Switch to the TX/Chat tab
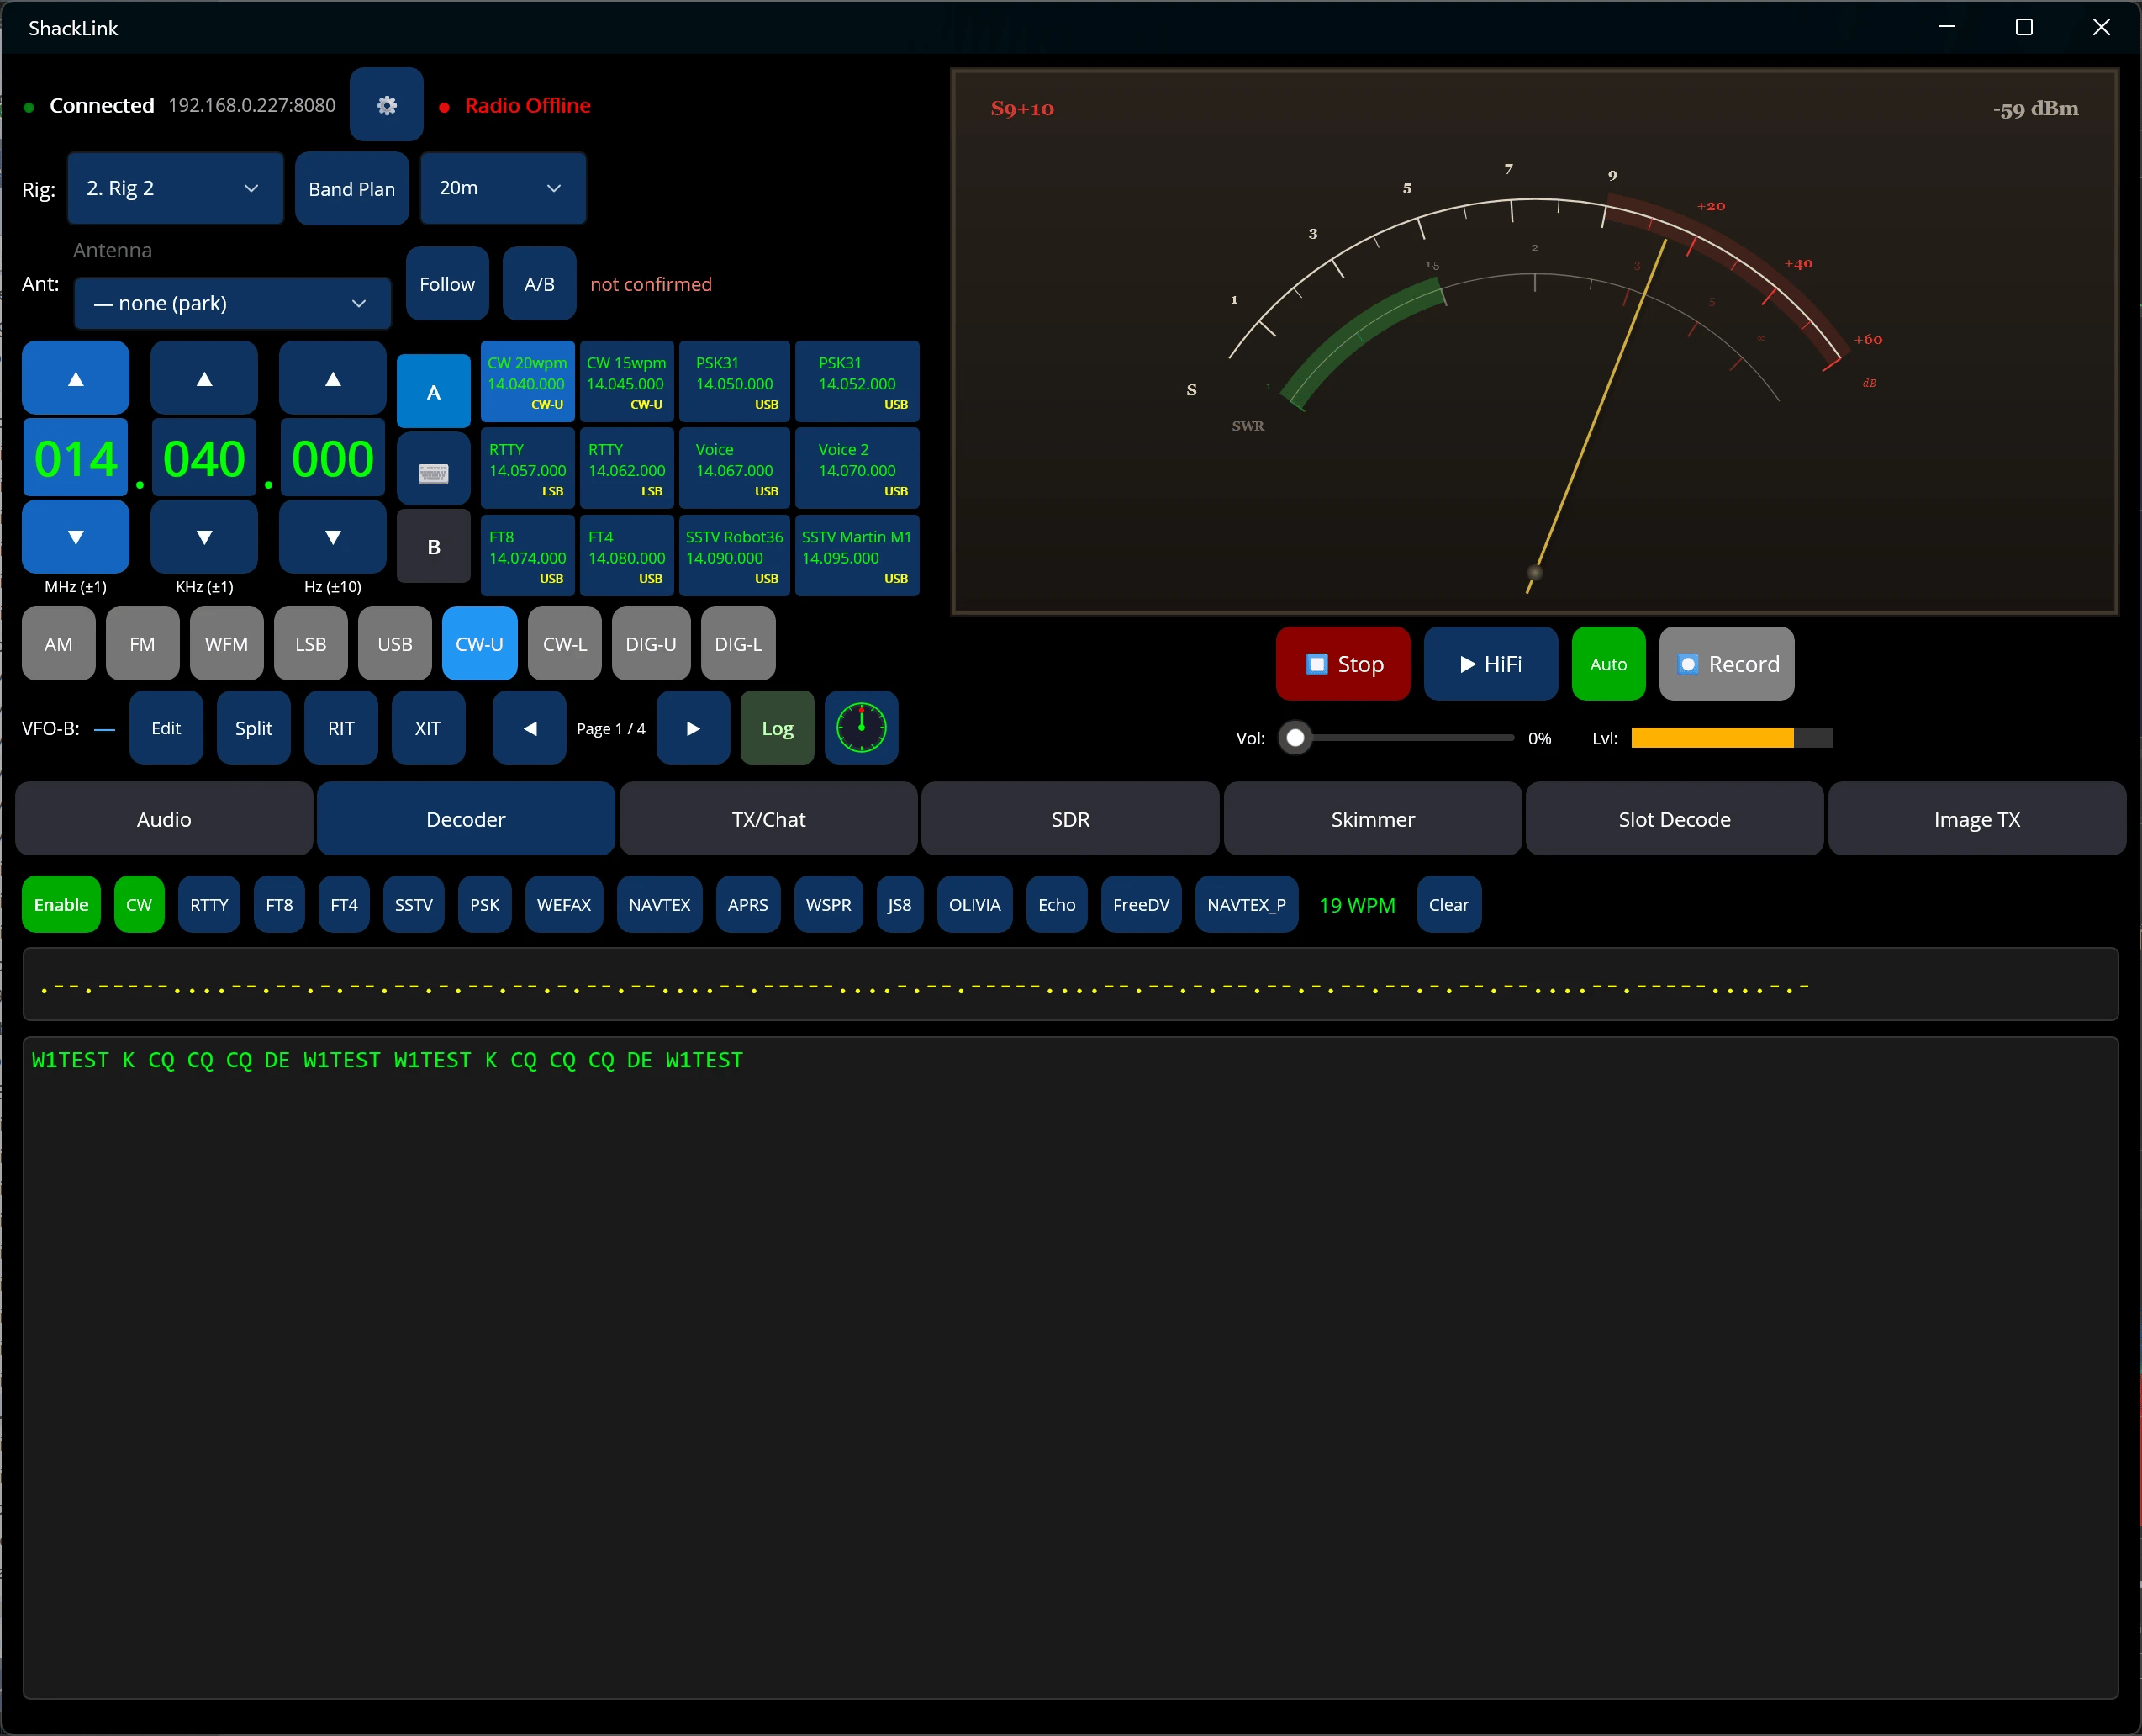 point(768,819)
